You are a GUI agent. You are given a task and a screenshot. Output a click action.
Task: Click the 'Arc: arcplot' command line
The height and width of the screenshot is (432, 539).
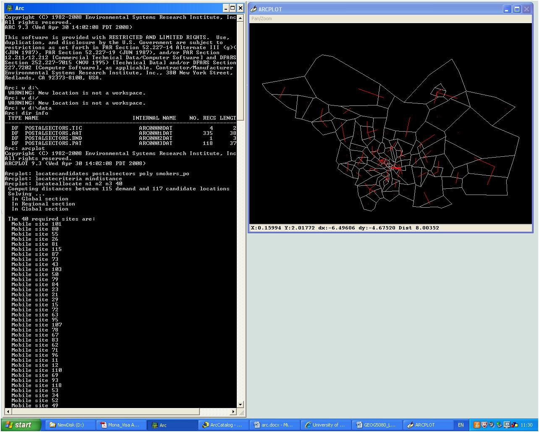click(x=25, y=148)
